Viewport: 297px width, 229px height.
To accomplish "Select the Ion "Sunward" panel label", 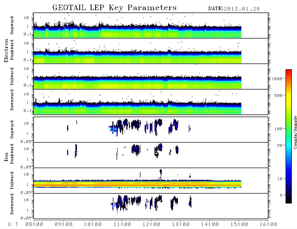I will 12,130.
